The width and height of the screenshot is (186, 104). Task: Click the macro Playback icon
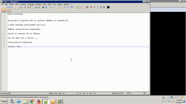(98, 7)
